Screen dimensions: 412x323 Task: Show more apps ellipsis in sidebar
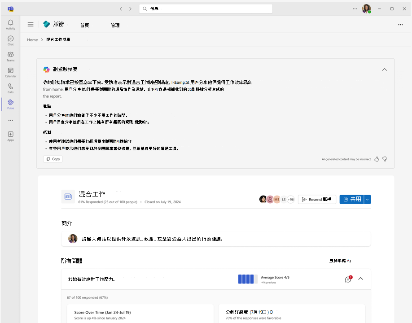10,120
